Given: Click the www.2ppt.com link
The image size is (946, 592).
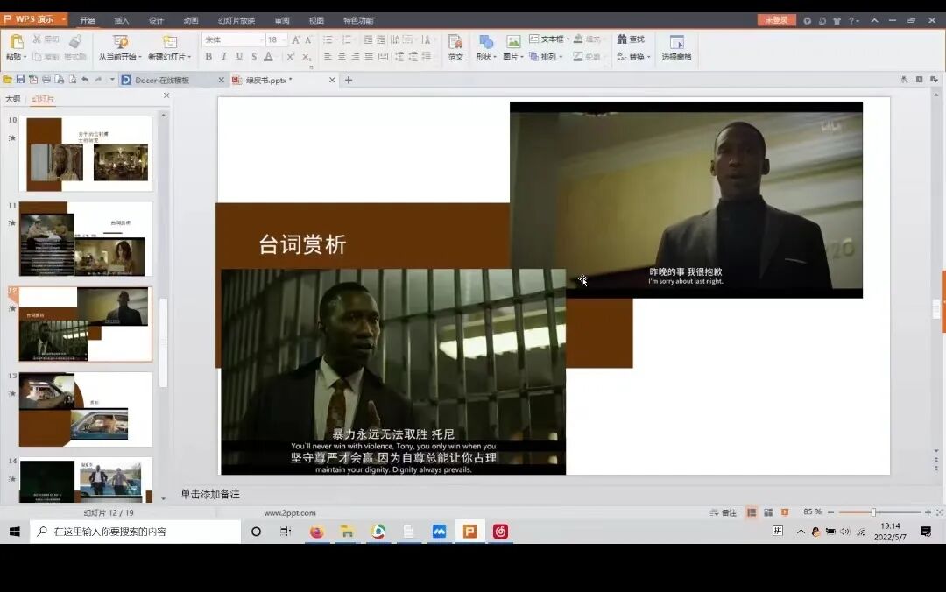Looking at the screenshot, I should [x=291, y=511].
